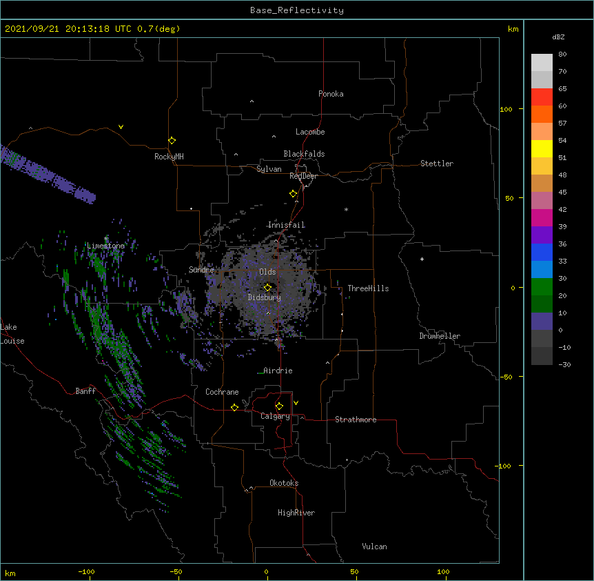Click the 80 value in dBZ legend
Viewport: 594px width, 581px height.
[x=562, y=55]
